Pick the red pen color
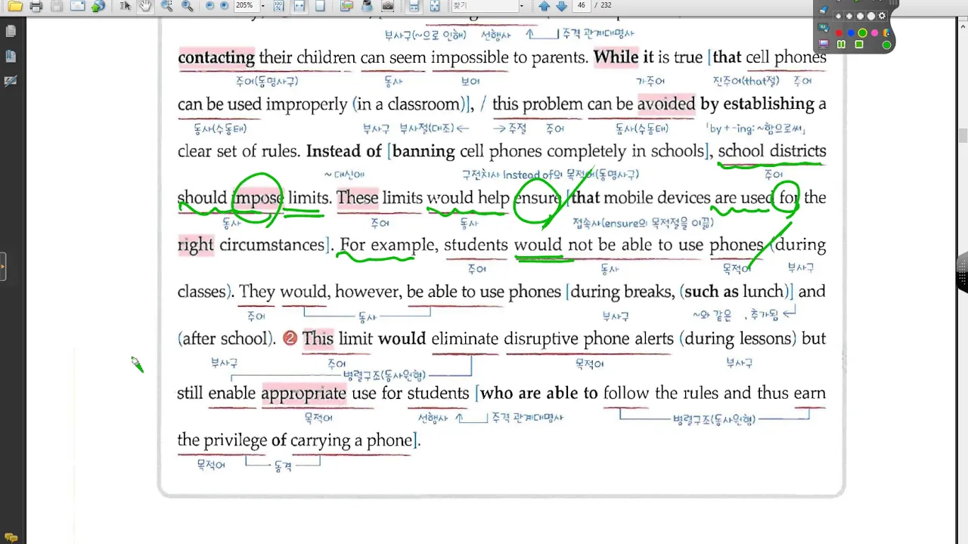Screen dimensions: 968x544 pos(839,32)
